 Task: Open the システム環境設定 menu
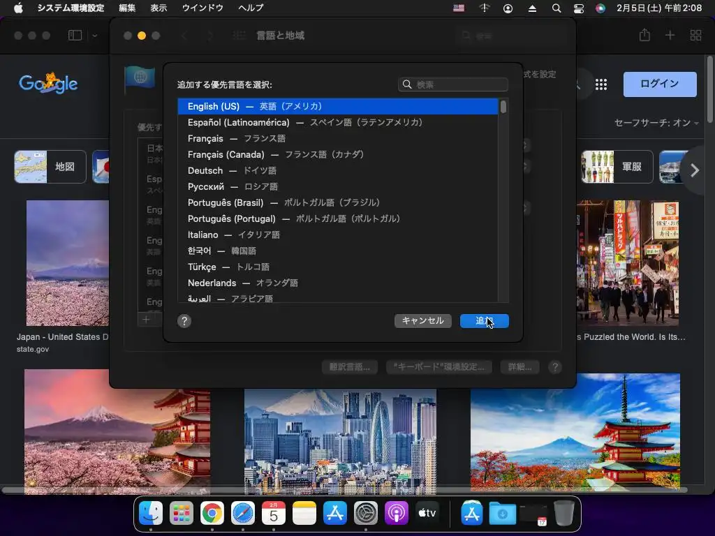click(x=71, y=8)
